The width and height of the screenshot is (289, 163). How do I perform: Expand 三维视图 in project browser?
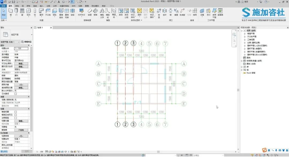(x=245, y=39)
